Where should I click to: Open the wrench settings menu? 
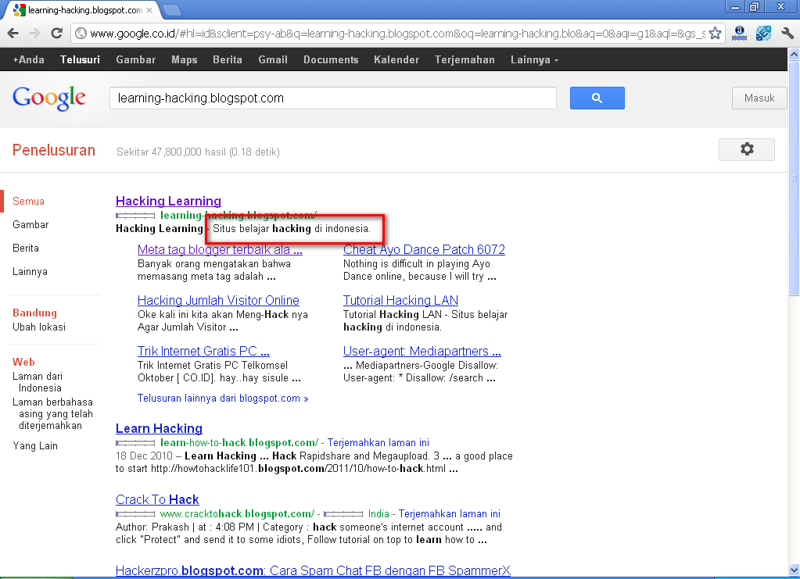point(787,34)
